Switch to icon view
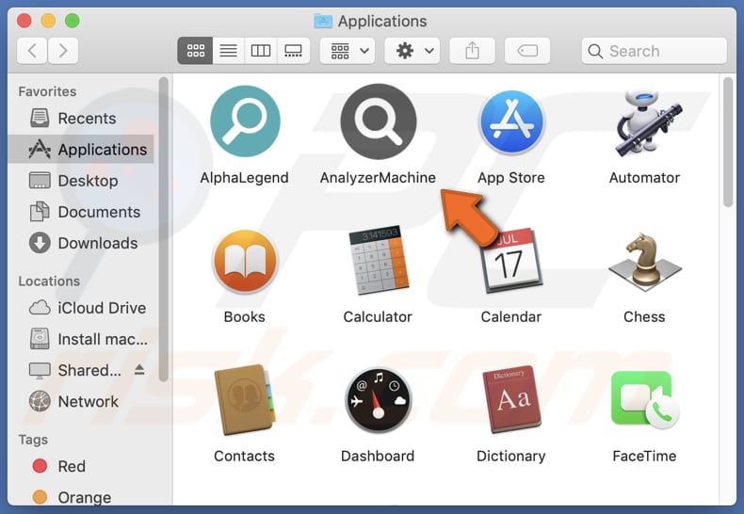 pos(196,51)
